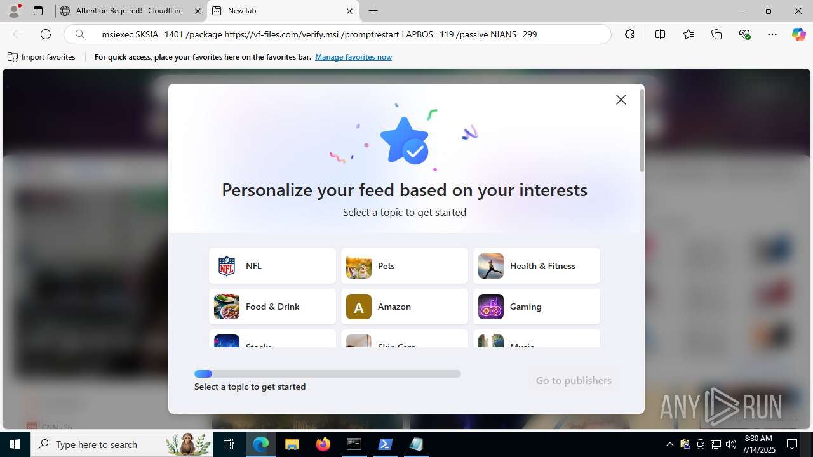This screenshot has height=457, width=813.
Task: Open File Explorer from taskbar
Action: [x=292, y=444]
